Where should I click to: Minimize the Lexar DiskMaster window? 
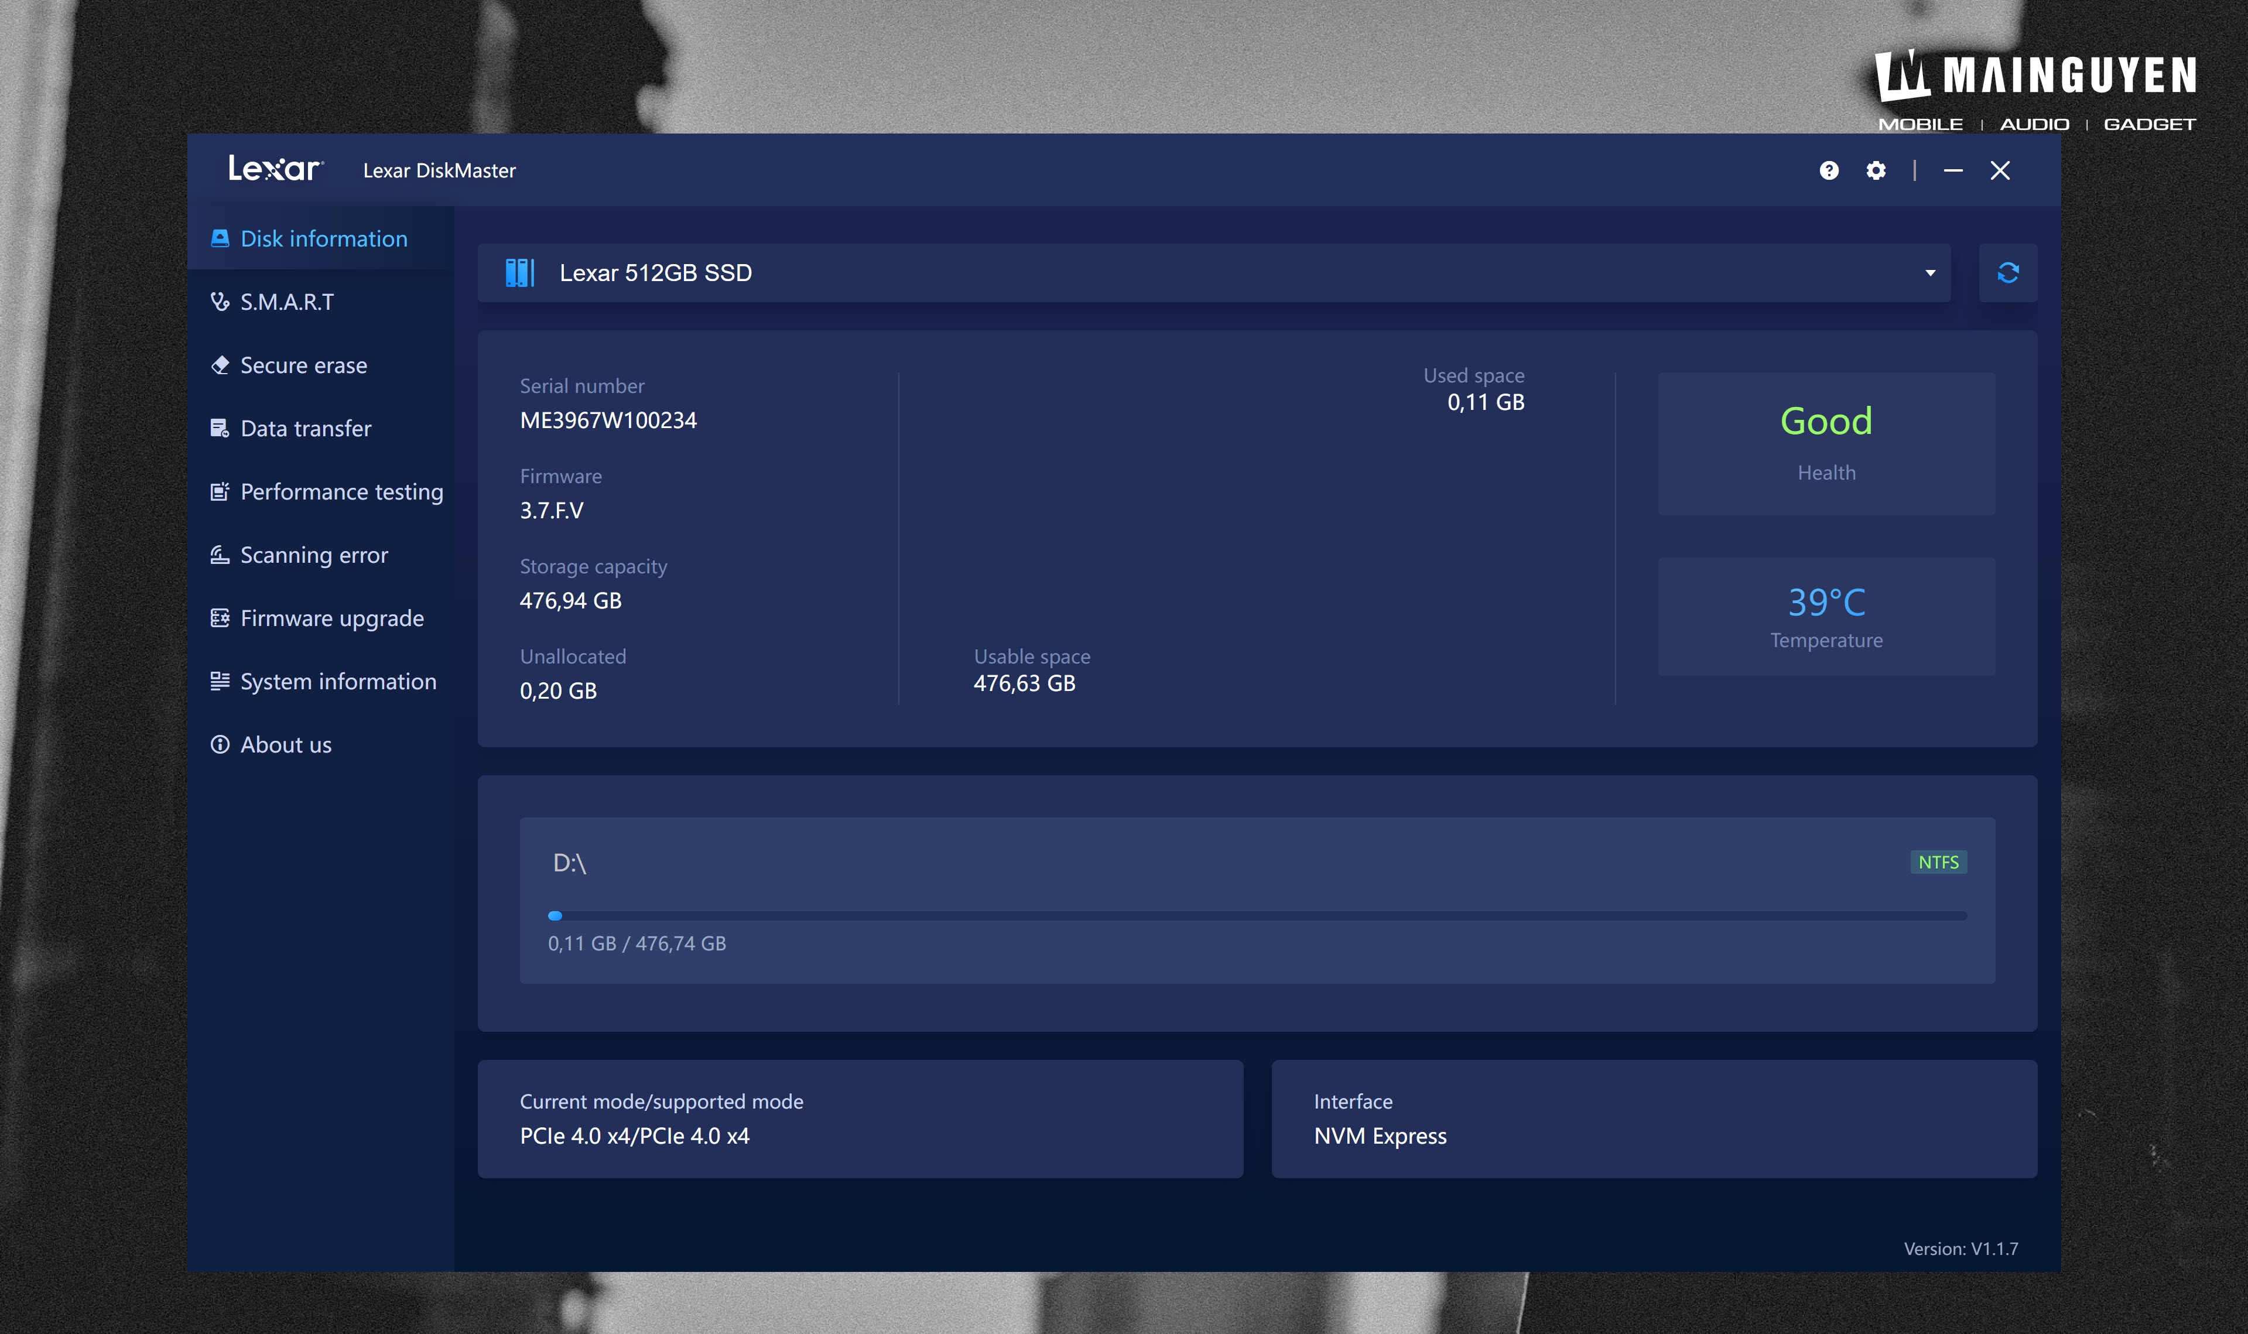coord(1952,171)
